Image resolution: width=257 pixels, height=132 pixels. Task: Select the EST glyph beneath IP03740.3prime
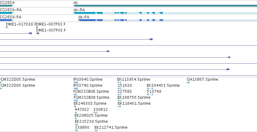[x=76, y=88]
